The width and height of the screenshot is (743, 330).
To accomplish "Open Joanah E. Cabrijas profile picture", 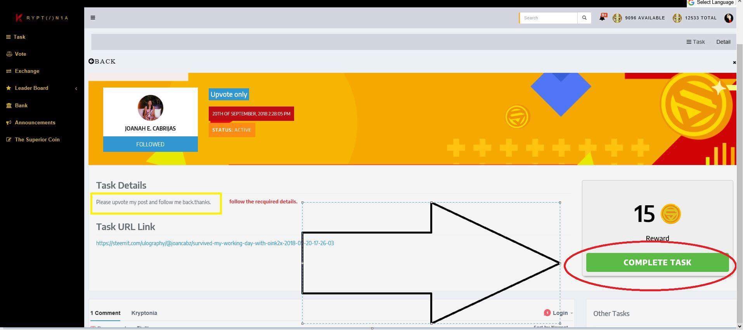I will 151,108.
